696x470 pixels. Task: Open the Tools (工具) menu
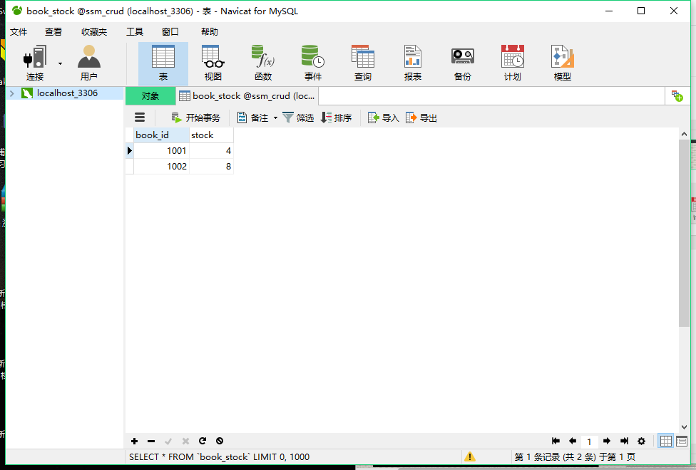(x=134, y=32)
